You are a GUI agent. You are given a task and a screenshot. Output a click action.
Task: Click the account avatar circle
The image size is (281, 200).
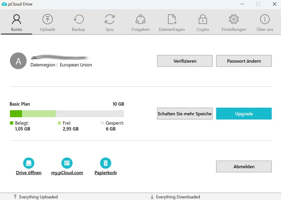point(18,61)
